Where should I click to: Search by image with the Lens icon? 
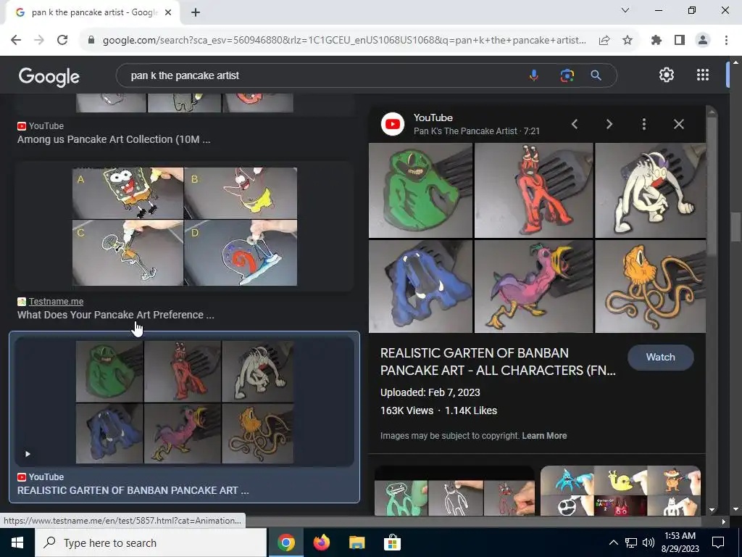tap(567, 75)
